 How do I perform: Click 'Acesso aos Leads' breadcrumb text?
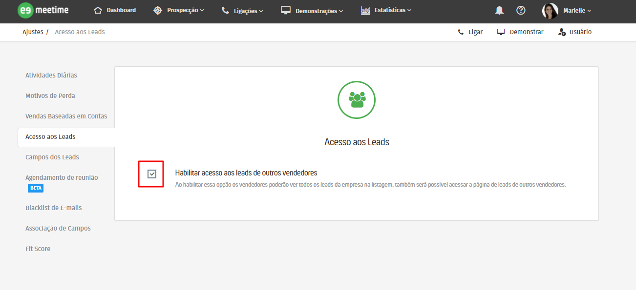[x=80, y=32]
